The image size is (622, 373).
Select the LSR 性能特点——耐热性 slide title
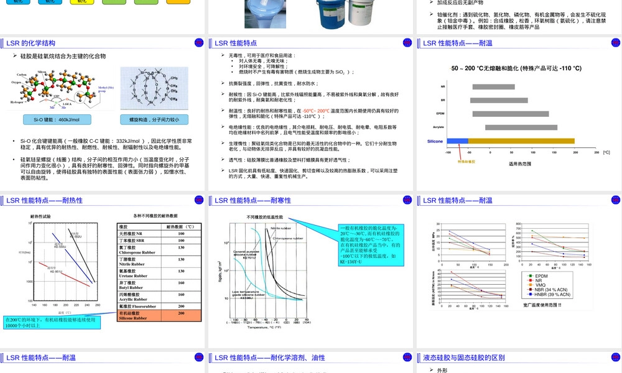coord(44,201)
